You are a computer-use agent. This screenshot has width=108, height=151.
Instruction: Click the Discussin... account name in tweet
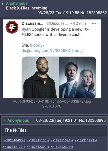(32, 23)
